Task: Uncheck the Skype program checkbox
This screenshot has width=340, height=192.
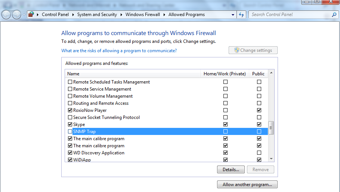Action: [x=70, y=125]
